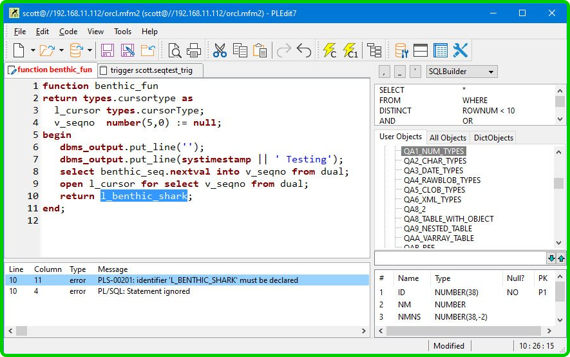Select QA8_TABLE_WITH_OBJECT in the object tree
Image resolution: width=570 pixels, height=357 pixels.
pos(448,219)
